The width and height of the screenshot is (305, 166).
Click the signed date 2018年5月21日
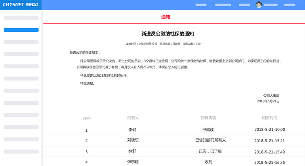click(x=268, y=101)
